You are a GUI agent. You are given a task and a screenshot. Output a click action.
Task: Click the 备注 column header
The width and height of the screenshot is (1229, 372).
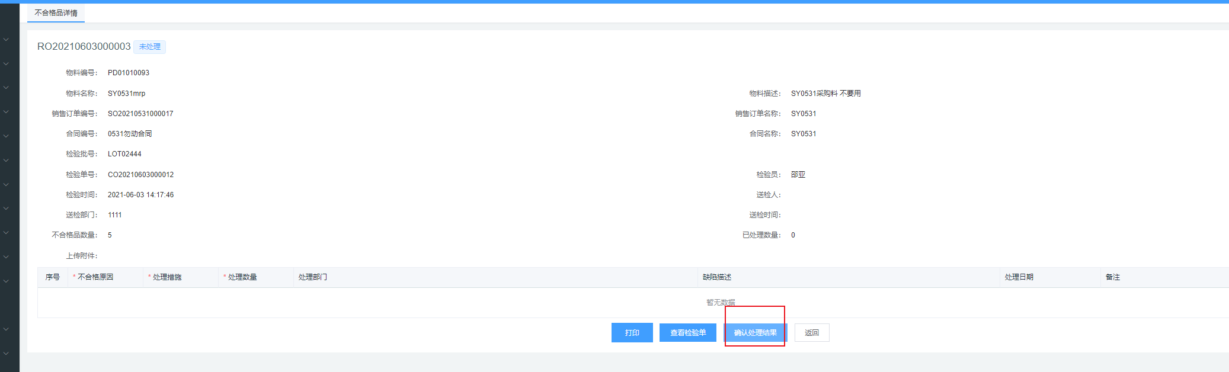click(1112, 277)
